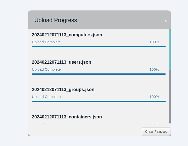Select the groups.json file name

[63, 90]
